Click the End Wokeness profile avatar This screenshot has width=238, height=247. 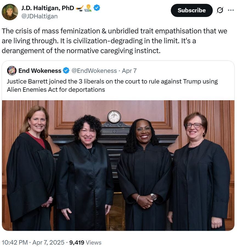tap(12, 71)
